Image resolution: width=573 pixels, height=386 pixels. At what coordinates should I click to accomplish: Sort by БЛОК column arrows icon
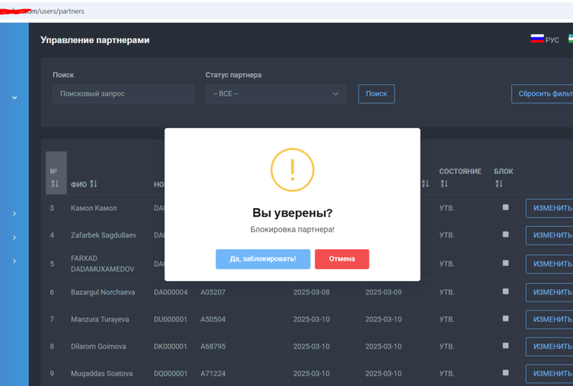pyautogui.click(x=499, y=184)
